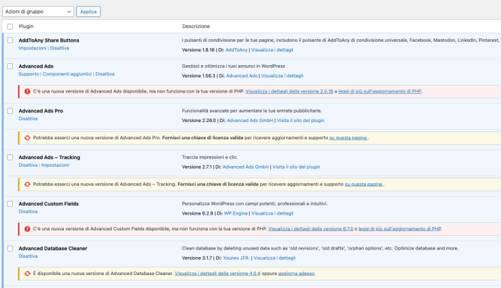Open the WP Engine author link

coord(236,213)
